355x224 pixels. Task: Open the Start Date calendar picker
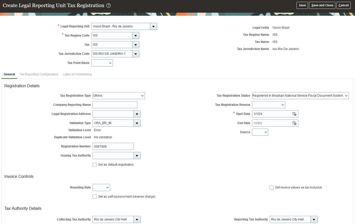[294, 114]
